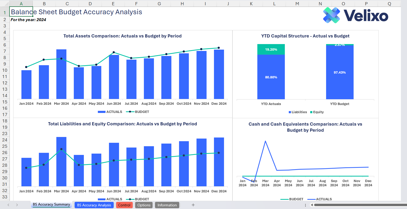
Task: Select the BS Accuracy Summary tab
Action: [51, 205]
